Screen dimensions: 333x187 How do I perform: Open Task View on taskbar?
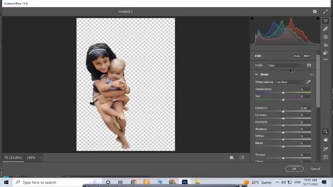pyautogui.click(x=120, y=182)
